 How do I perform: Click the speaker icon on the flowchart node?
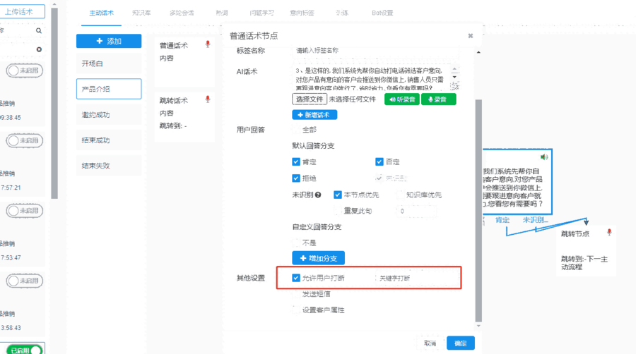[543, 157]
